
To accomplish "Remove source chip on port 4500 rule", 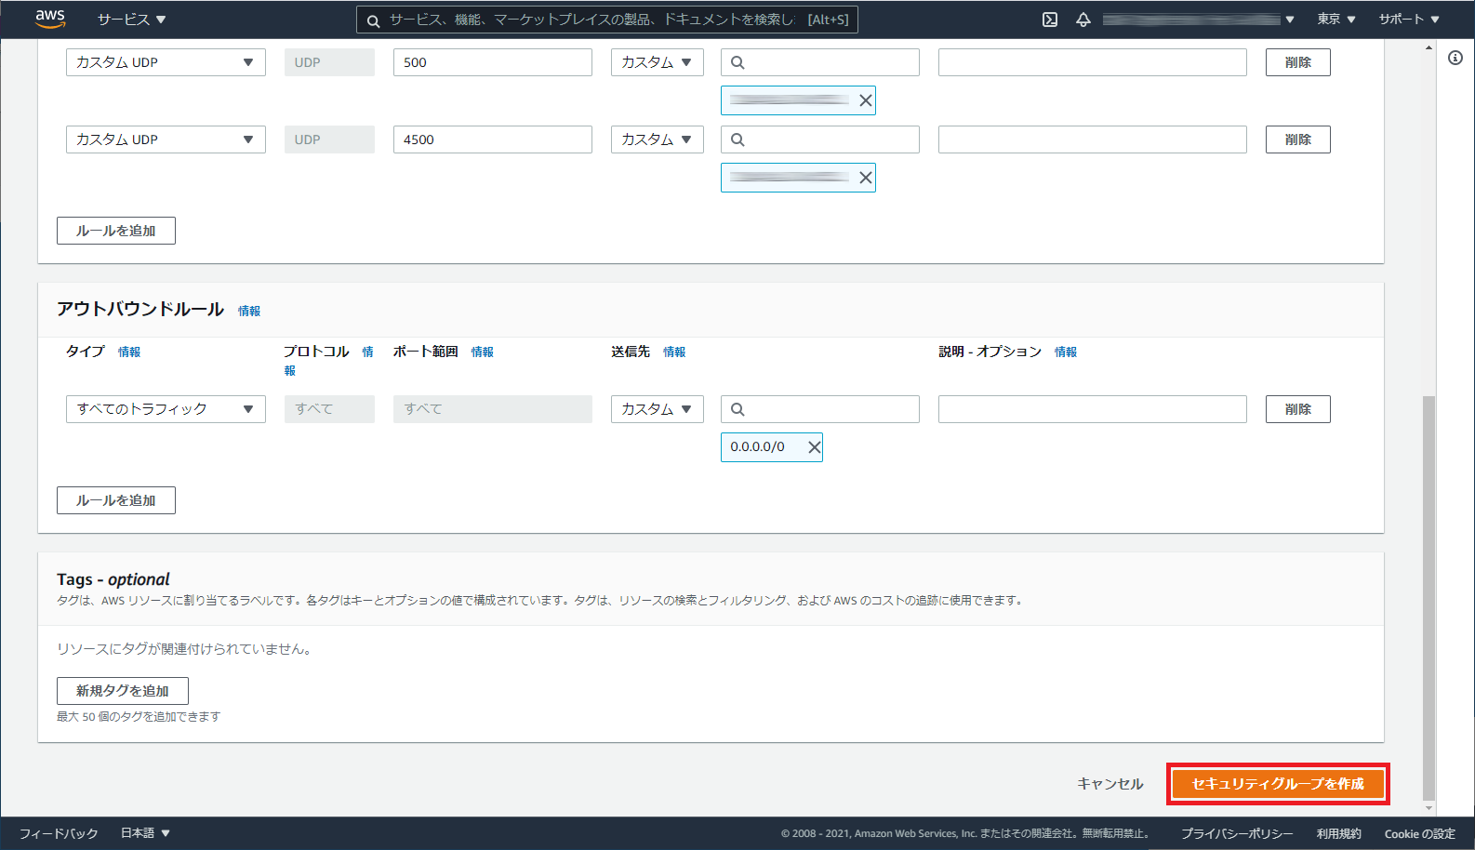I will pyautogui.click(x=865, y=178).
